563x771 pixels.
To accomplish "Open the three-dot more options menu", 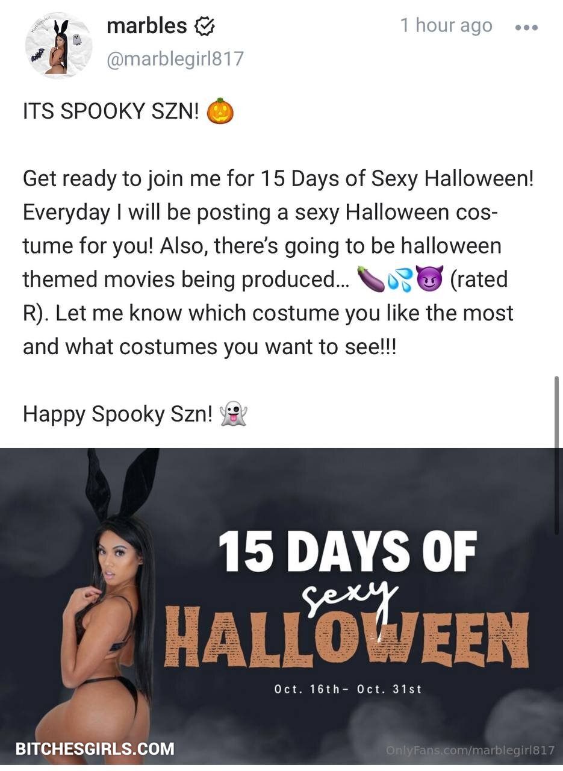I will [x=527, y=27].
